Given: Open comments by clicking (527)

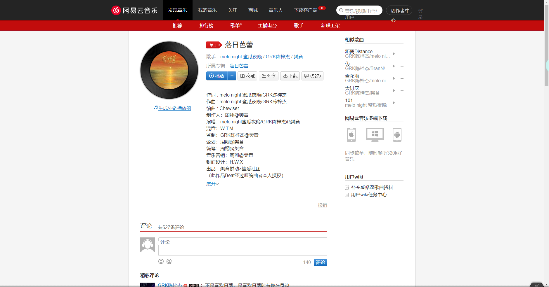Looking at the screenshot, I should click(312, 76).
